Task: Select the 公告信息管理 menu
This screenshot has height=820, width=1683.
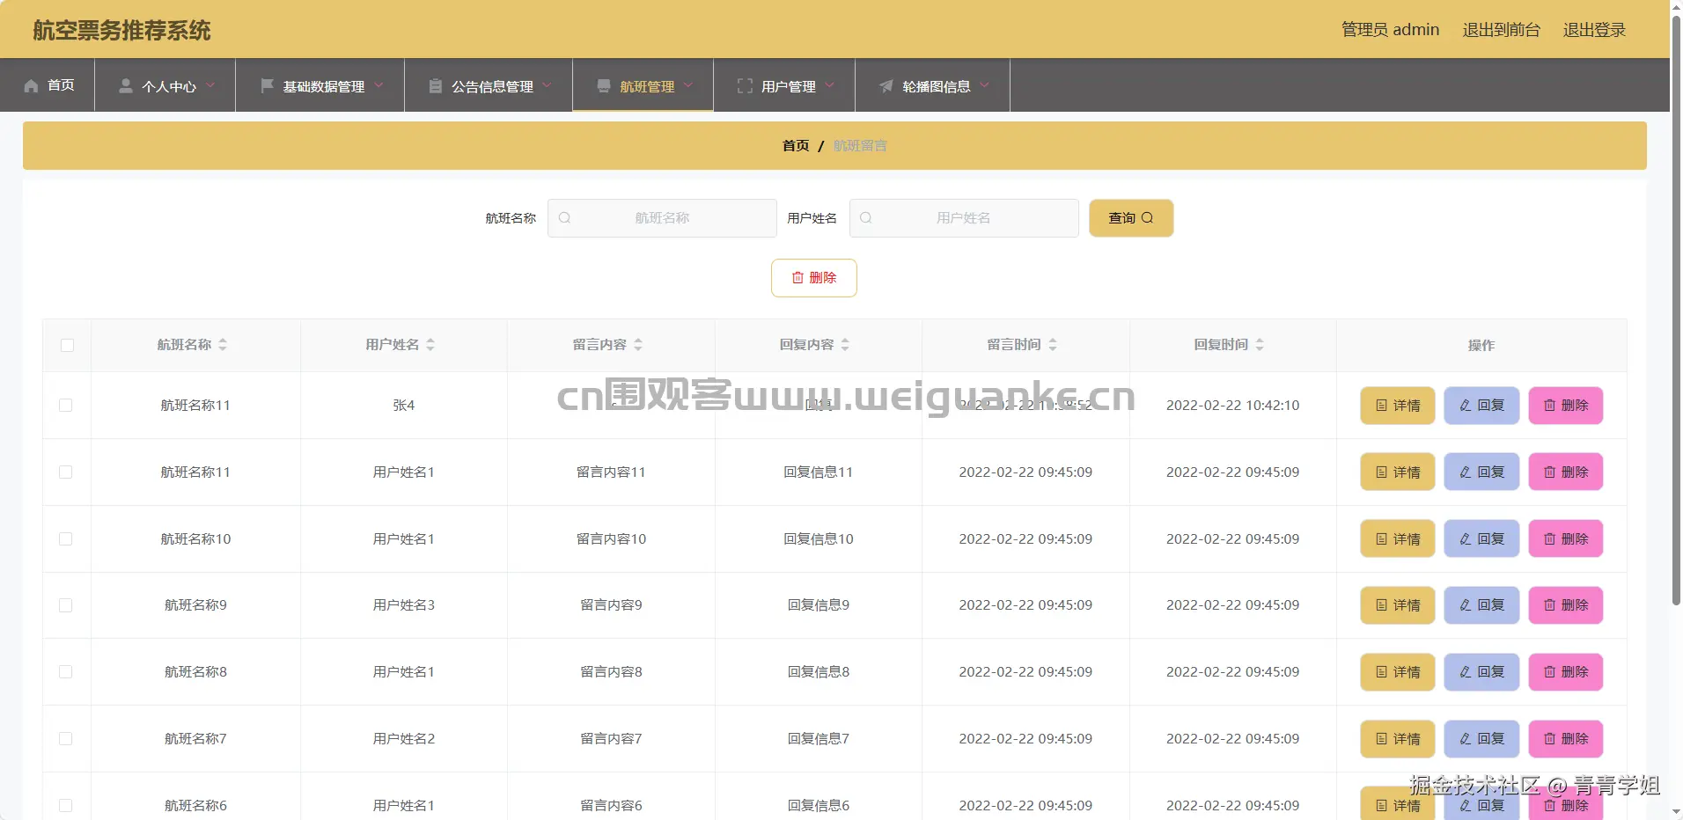Action: (489, 85)
